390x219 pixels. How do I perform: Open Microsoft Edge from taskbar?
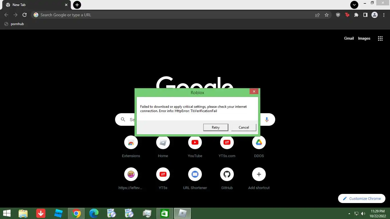[94, 213]
